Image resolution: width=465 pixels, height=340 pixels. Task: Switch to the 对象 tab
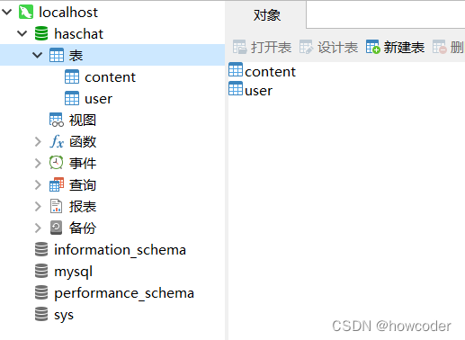coord(265,14)
